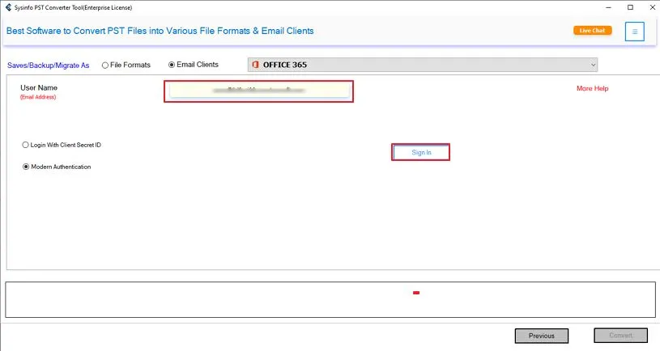Click the (Email Address) hint text
Viewport: 660px width, 351px height.
pyautogui.click(x=38, y=97)
